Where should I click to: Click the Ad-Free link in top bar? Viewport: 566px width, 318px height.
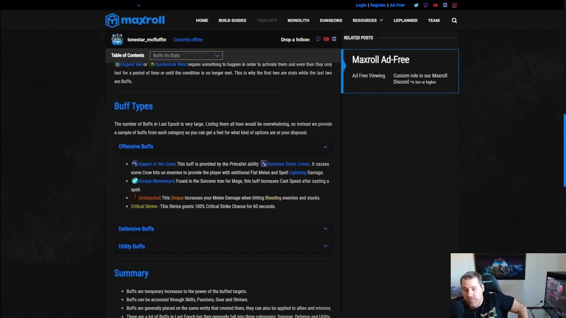click(397, 5)
